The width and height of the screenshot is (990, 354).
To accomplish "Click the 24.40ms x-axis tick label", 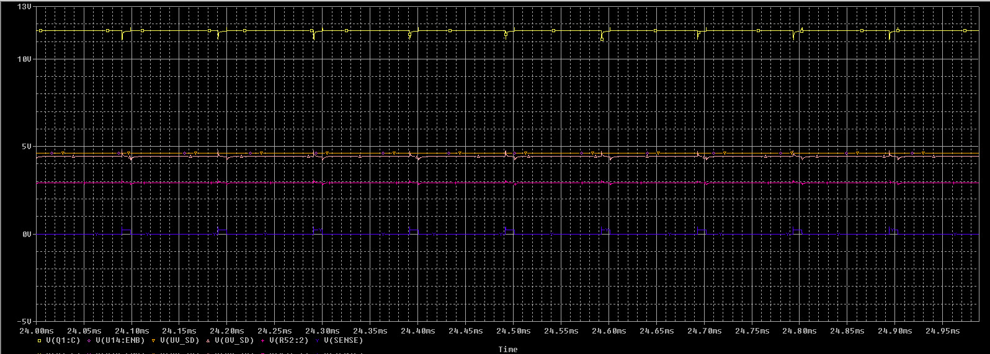I will [x=418, y=331].
